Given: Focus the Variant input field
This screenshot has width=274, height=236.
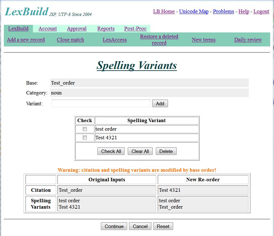Looking at the screenshot, I should [x=101, y=103].
